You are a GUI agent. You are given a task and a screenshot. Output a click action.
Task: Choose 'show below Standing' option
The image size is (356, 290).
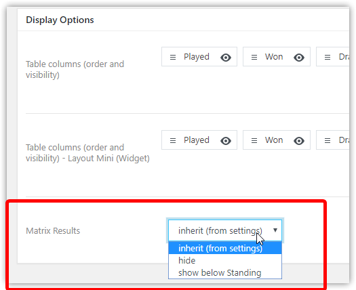pyautogui.click(x=225, y=272)
